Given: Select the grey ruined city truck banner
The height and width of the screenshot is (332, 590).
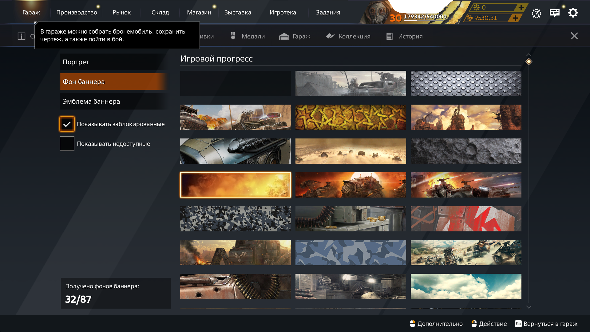Looking at the screenshot, I should tap(351, 83).
